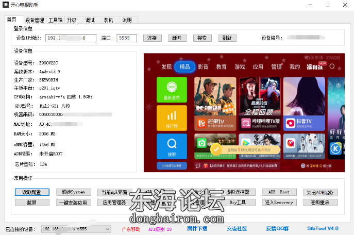
Task: Open the 应用管理器 button
Action: [x=114, y=203]
